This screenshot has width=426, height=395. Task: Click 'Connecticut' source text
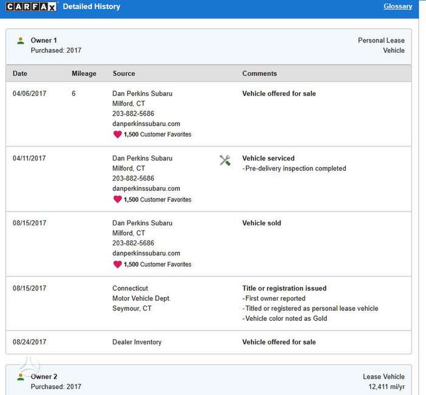(130, 289)
